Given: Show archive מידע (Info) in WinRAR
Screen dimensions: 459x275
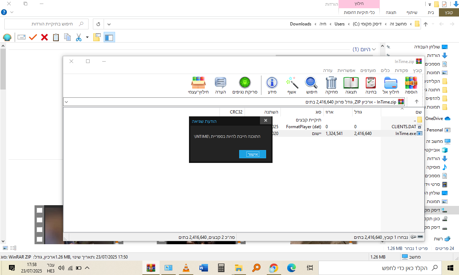Looking at the screenshot, I should click(x=272, y=86).
